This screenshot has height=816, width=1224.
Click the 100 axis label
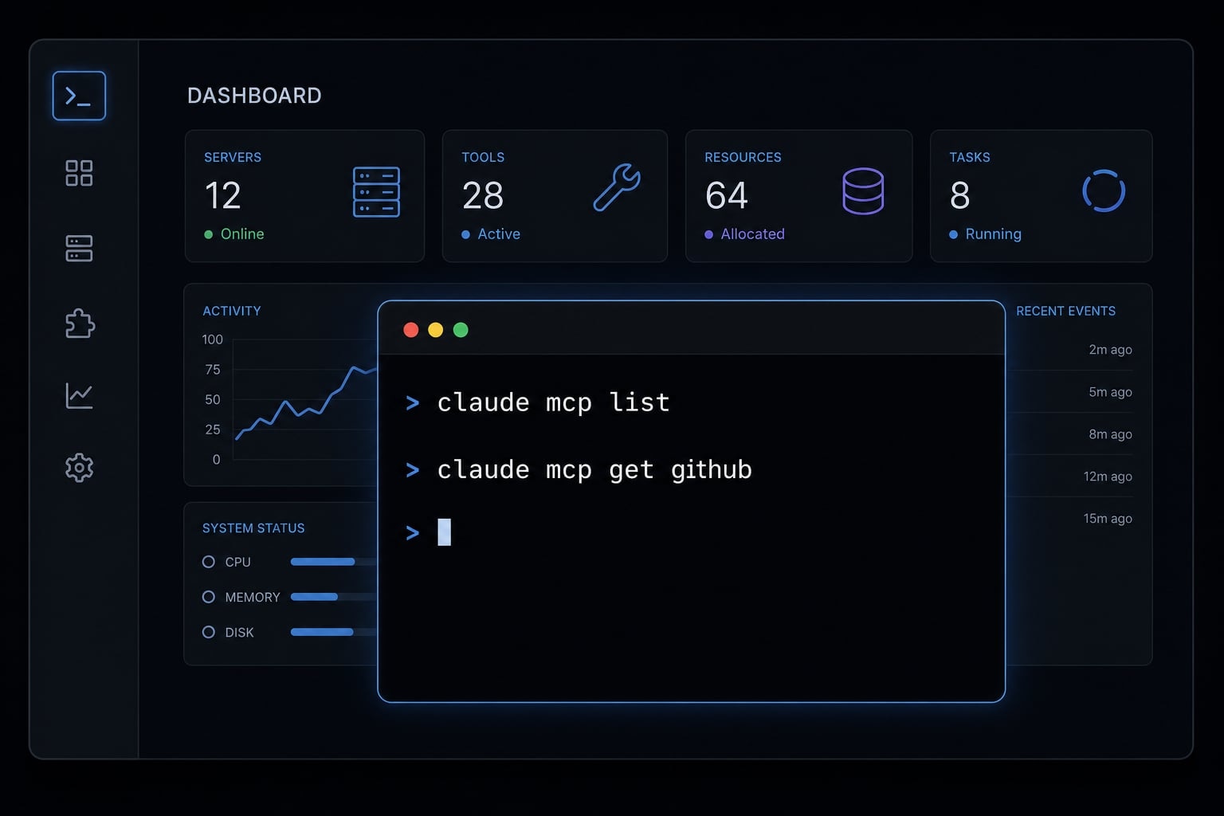(x=212, y=339)
